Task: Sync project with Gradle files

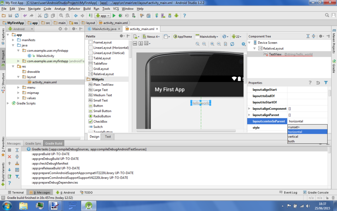Action: click(156, 15)
